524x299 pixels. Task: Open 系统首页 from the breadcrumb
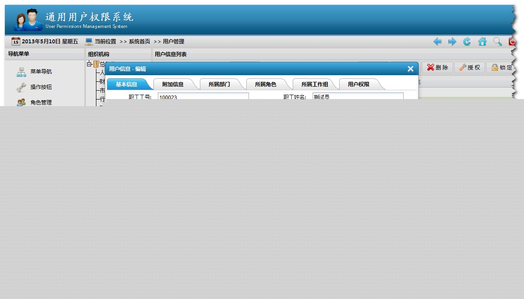(x=139, y=41)
